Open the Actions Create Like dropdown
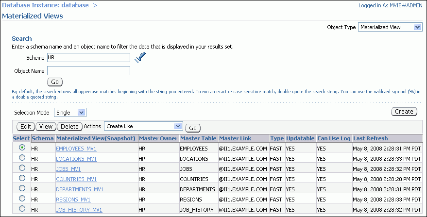 (143, 126)
